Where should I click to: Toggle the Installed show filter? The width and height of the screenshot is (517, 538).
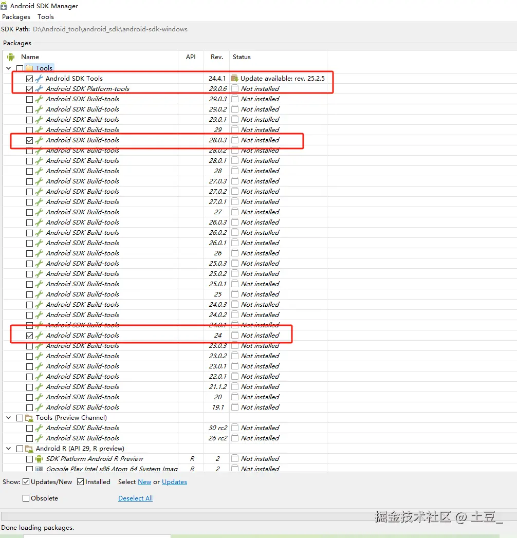81,481
